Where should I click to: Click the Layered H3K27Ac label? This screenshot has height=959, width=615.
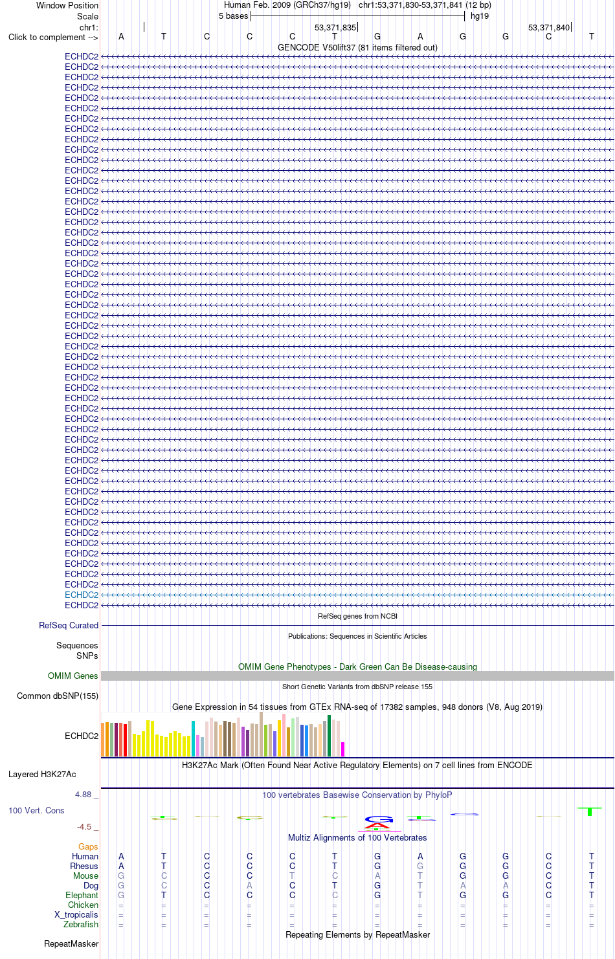(x=42, y=774)
